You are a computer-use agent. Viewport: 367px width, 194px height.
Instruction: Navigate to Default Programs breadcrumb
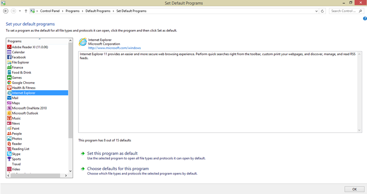click(98, 11)
